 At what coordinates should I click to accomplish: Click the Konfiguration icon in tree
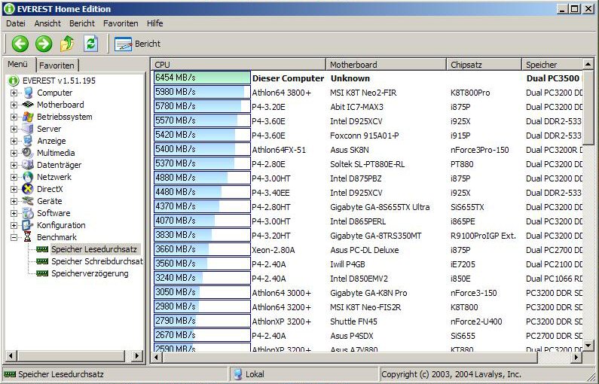point(28,225)
